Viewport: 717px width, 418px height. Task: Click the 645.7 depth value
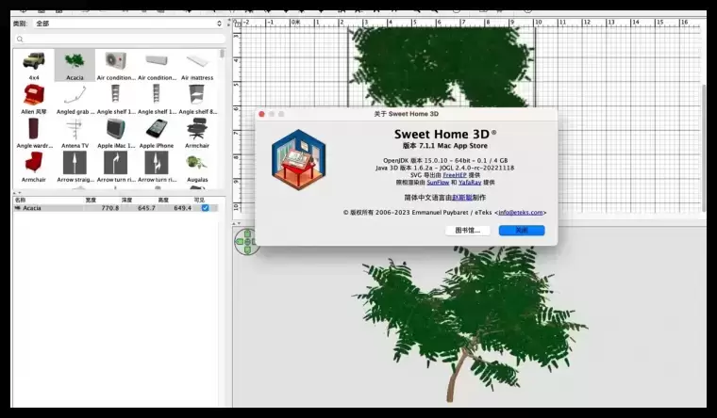(146, 208)
